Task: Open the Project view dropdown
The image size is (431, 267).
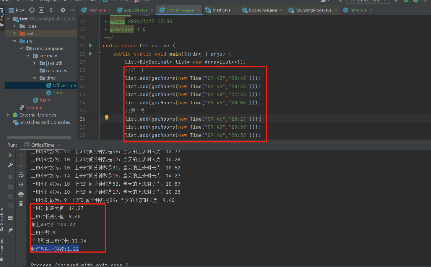Action: [17, 10]
